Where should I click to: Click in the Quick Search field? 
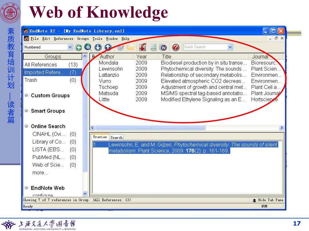tap(205, 47)
